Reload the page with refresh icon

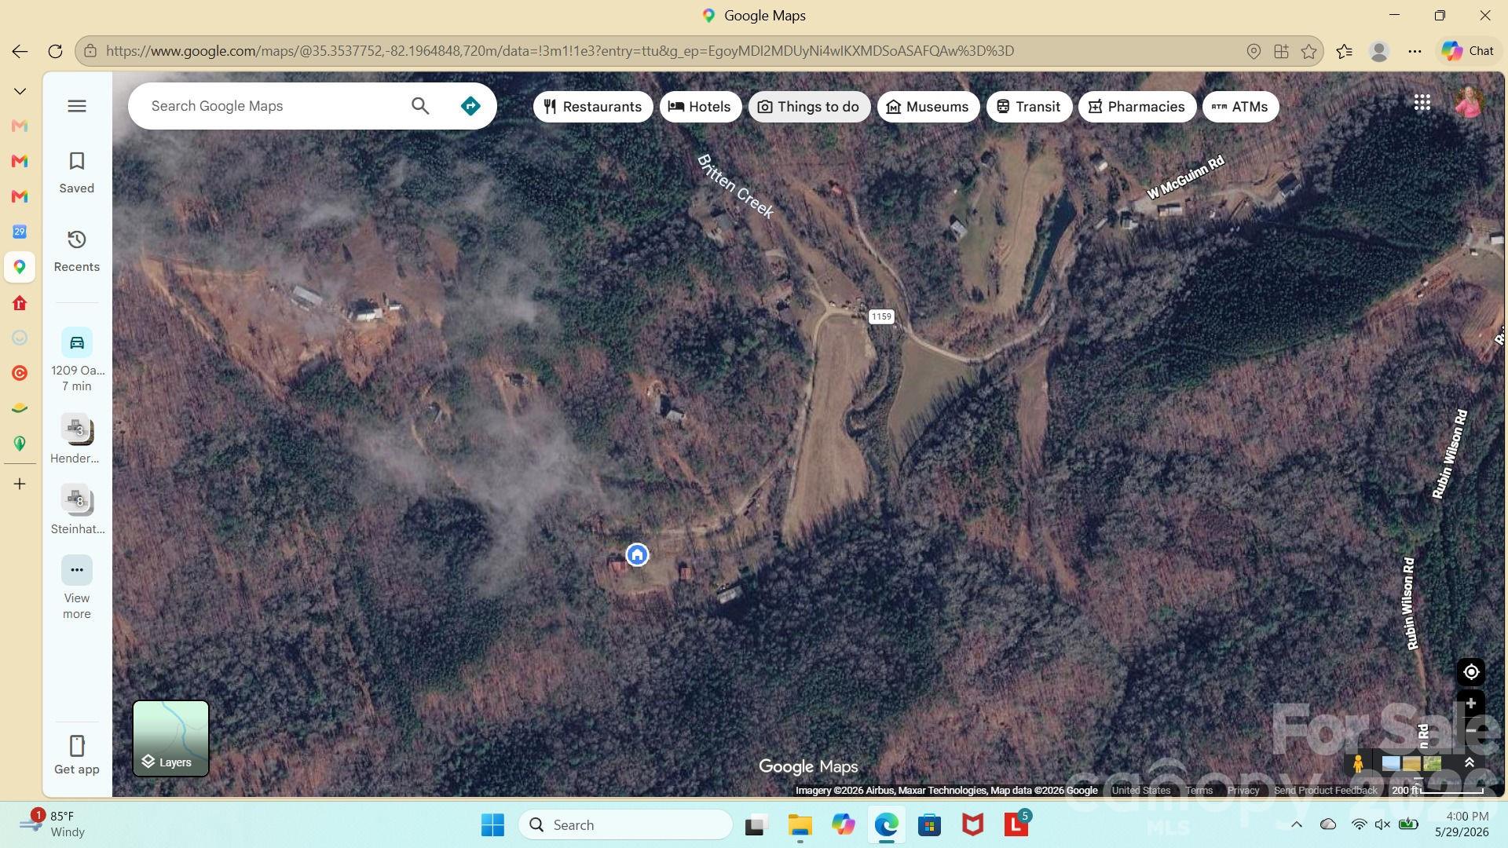pyautogui.click(x=55, y=51)
